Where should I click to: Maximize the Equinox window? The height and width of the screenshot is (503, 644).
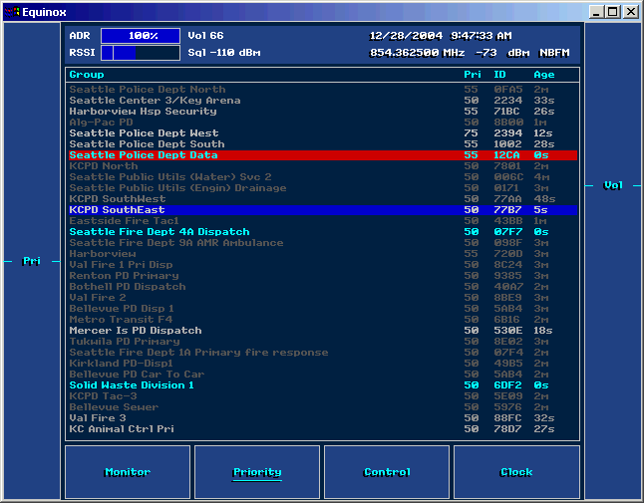click(x=613, y=12)
